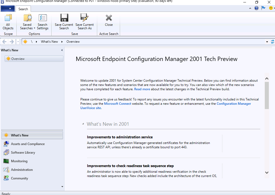Open Administration workspace

pos(32,169)
